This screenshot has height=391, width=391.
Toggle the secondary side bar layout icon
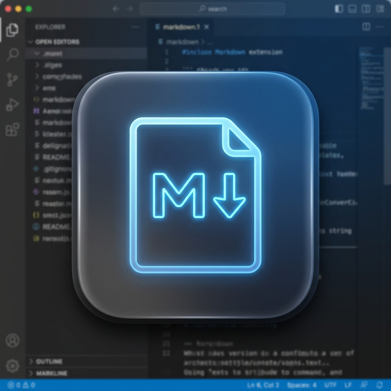coord(366,9)
